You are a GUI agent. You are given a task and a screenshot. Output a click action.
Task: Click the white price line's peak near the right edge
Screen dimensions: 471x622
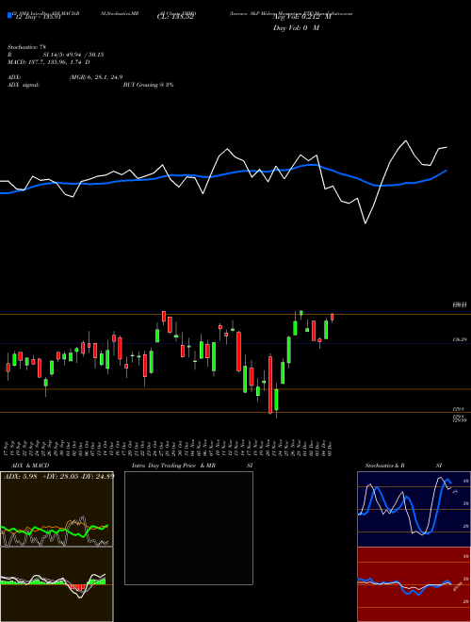pos(406,140)
